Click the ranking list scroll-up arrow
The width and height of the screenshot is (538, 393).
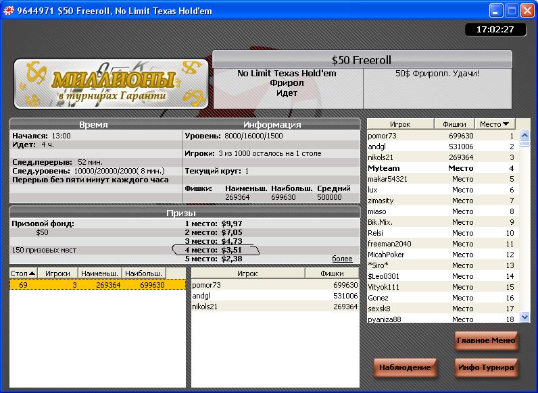click(524, 135)
